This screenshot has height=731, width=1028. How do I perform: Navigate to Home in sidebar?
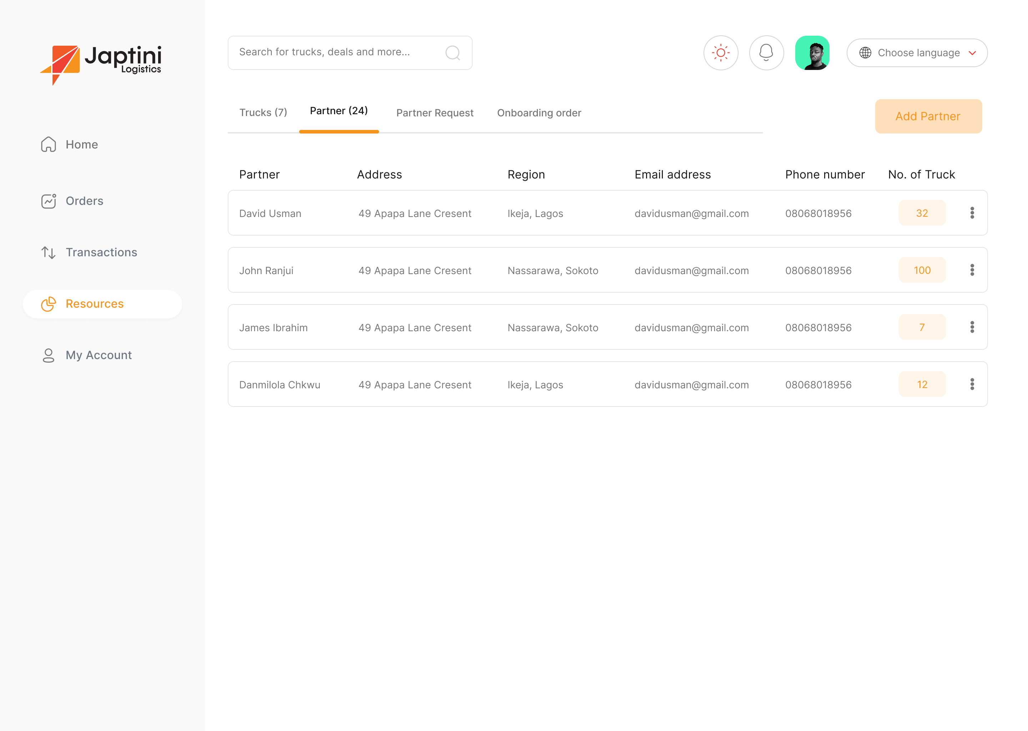coord(81,145)
